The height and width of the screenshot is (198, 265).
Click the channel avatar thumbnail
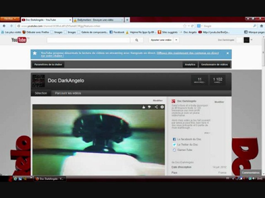pos(39,81)
